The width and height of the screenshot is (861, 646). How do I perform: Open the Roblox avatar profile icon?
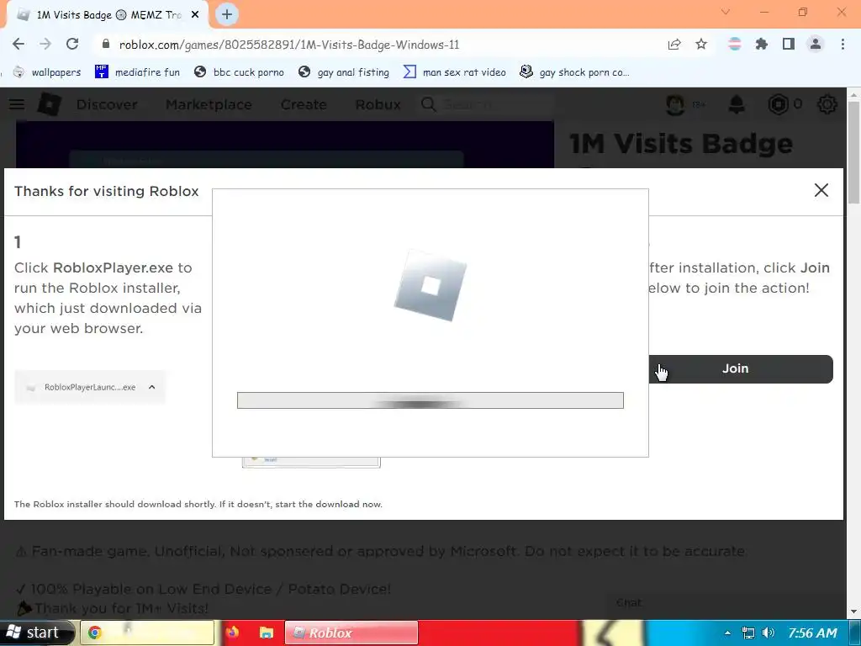[675, 104]
